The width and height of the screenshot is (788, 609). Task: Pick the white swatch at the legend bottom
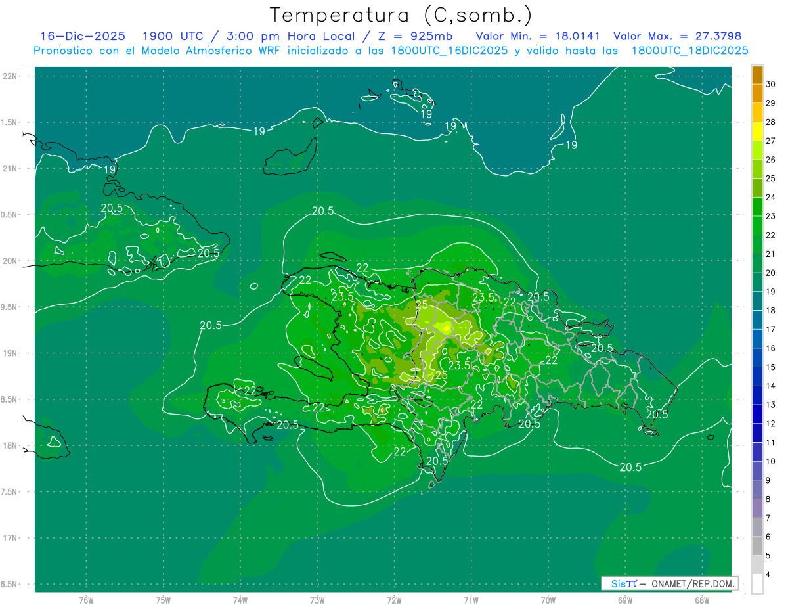[x=757, y=584]
